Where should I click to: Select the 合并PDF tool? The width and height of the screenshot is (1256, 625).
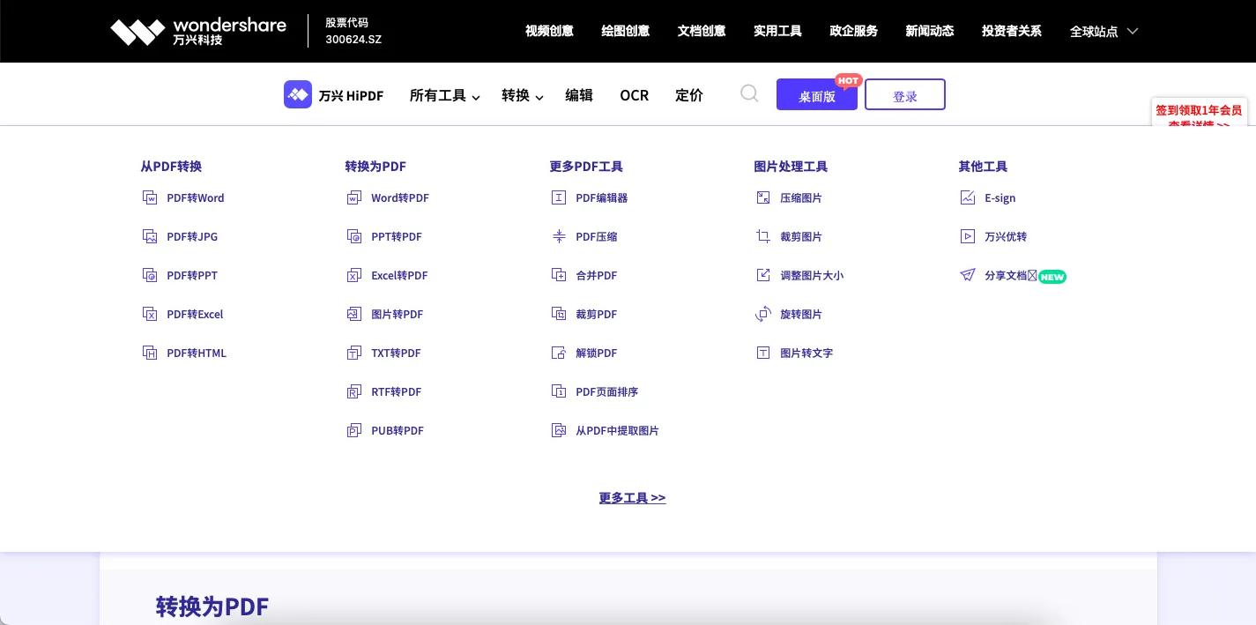point(596,275)
